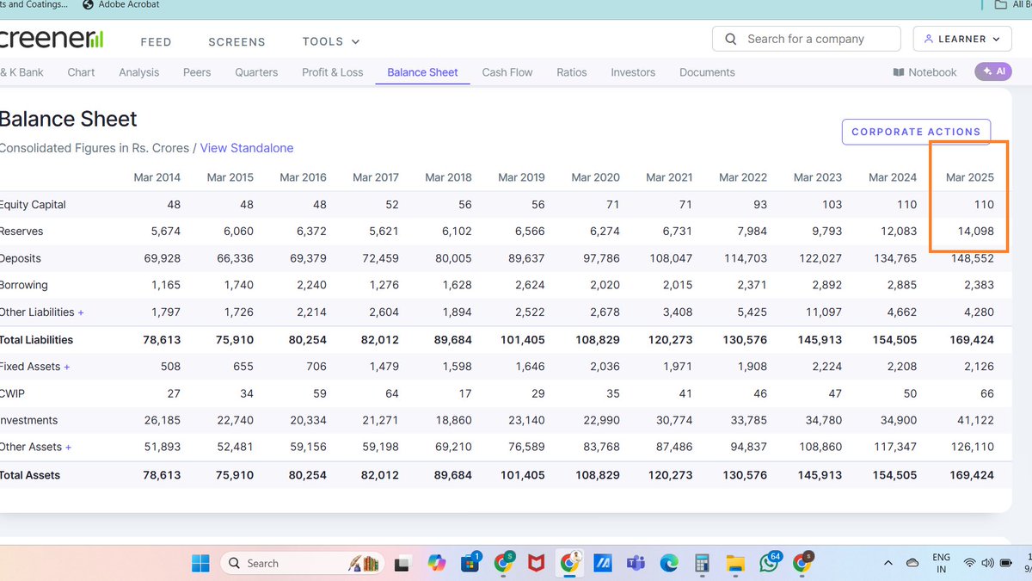Open the LEARNER account dropdown
Viewport: 1032px width, 581px height.
pyautogui.click(x=962, y=39)
